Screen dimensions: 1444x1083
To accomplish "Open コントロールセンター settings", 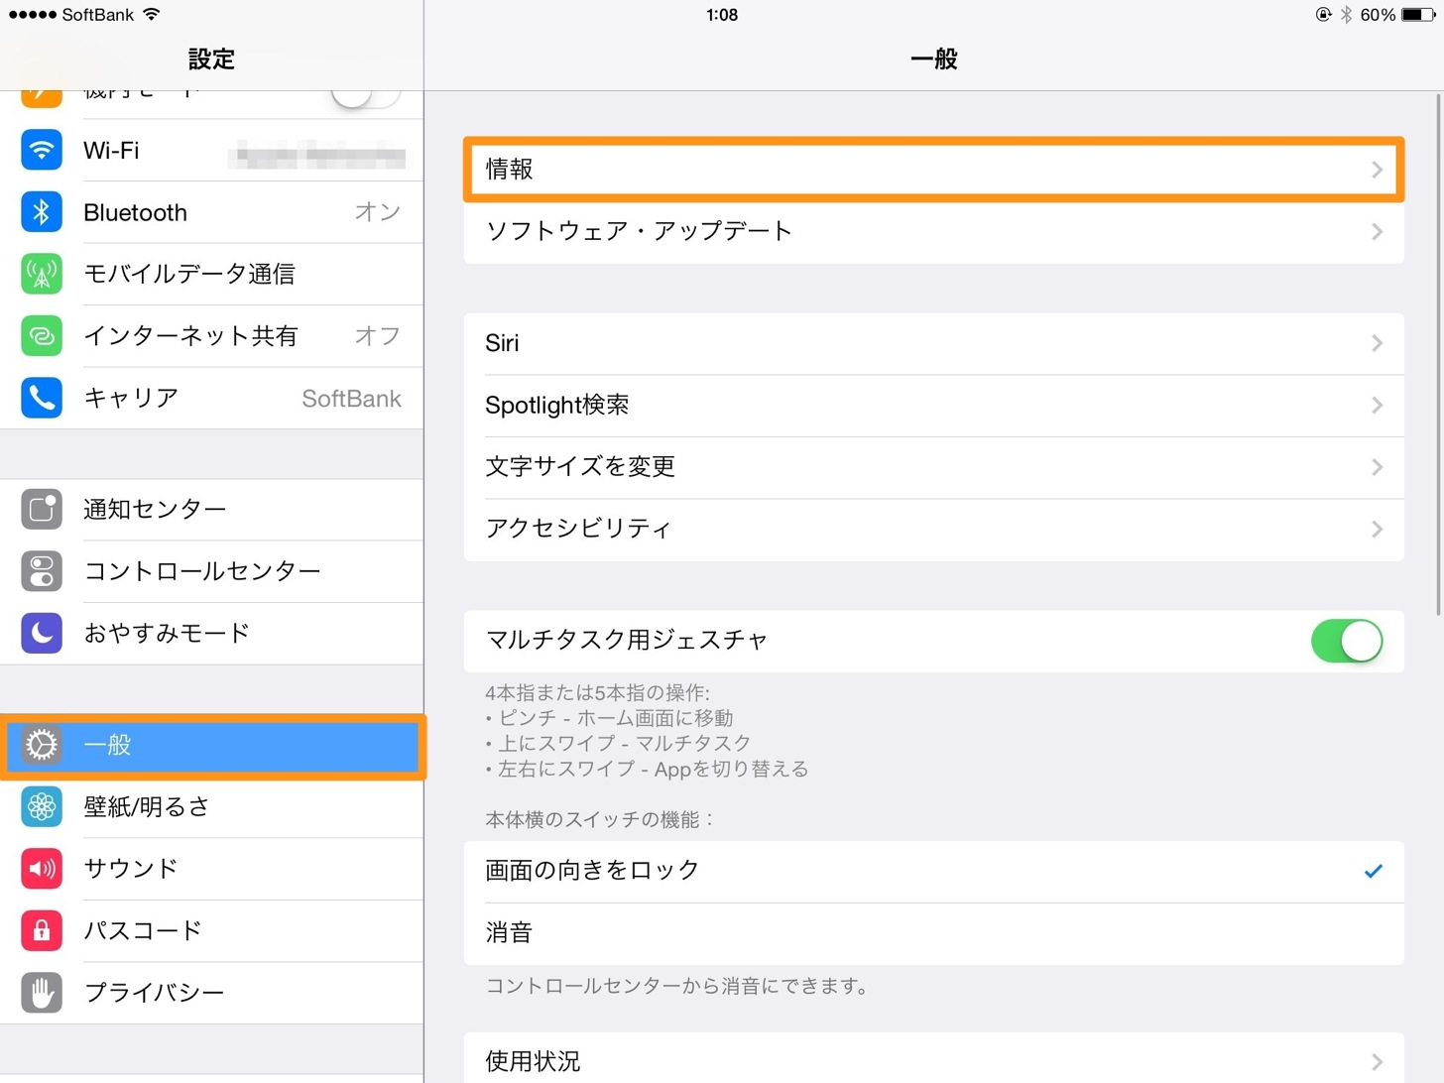I will tap(211, 571).
